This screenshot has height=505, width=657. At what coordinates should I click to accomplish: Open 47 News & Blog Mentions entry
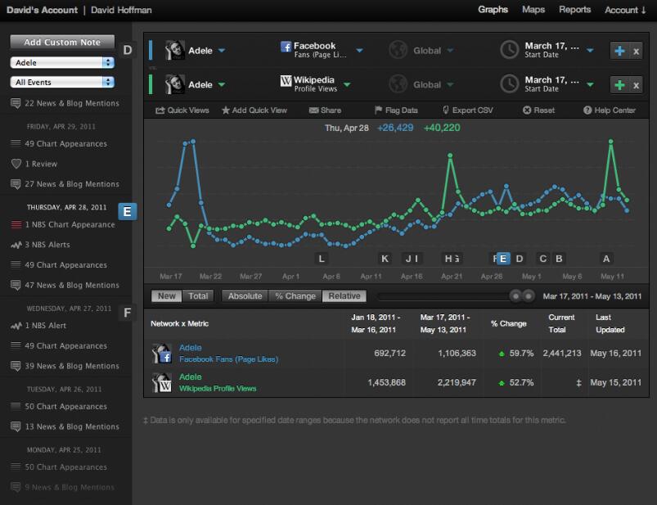point(65,286)
